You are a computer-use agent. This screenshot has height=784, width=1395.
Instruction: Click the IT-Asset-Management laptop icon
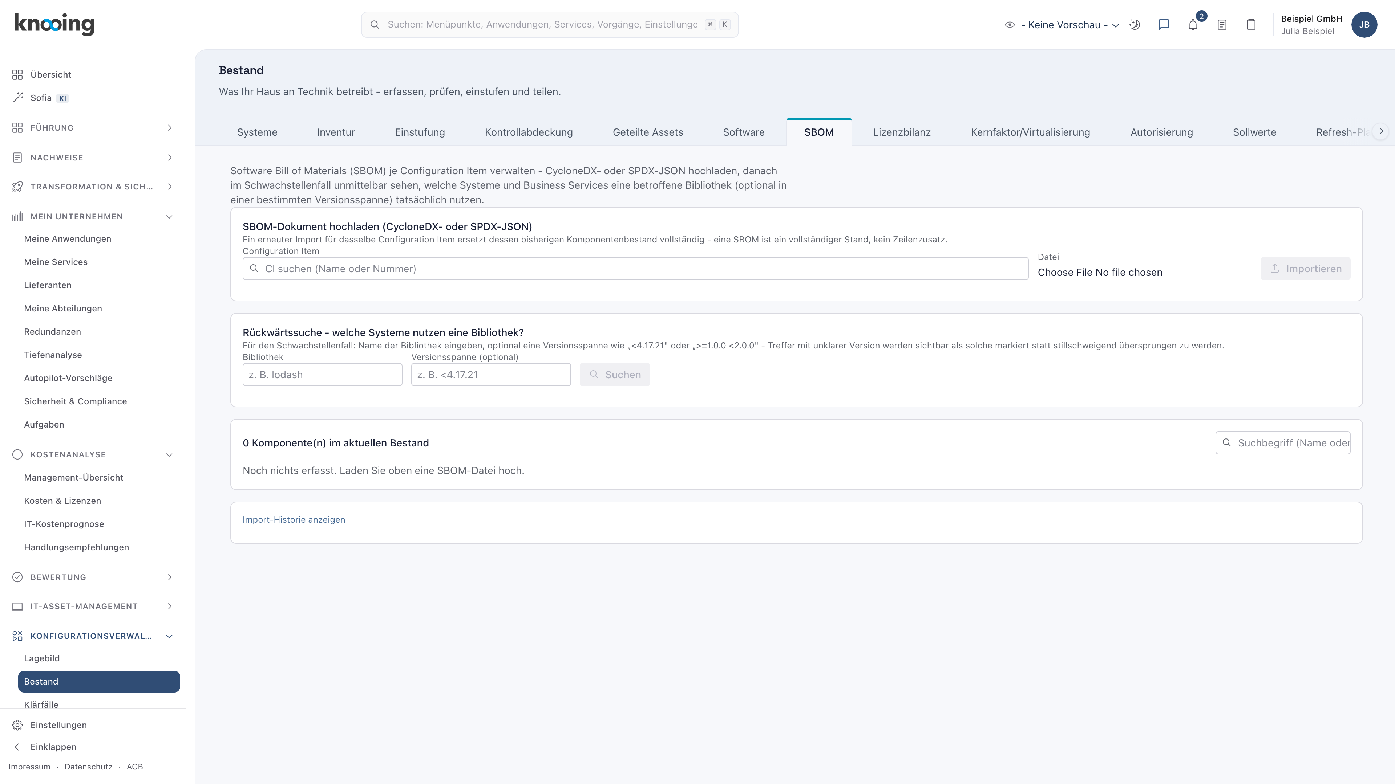click(17, 606)
